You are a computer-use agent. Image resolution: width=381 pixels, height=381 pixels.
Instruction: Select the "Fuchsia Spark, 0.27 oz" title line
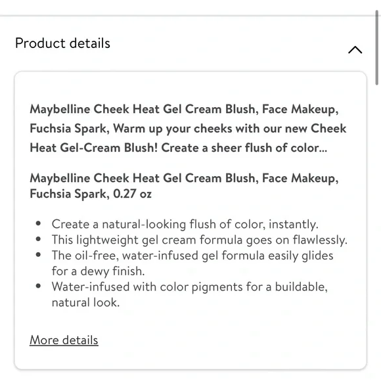tap(91, 194)
